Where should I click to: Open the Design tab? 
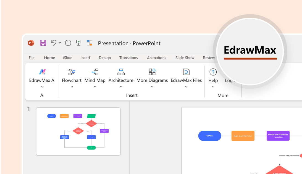click(x=105, y=58)
